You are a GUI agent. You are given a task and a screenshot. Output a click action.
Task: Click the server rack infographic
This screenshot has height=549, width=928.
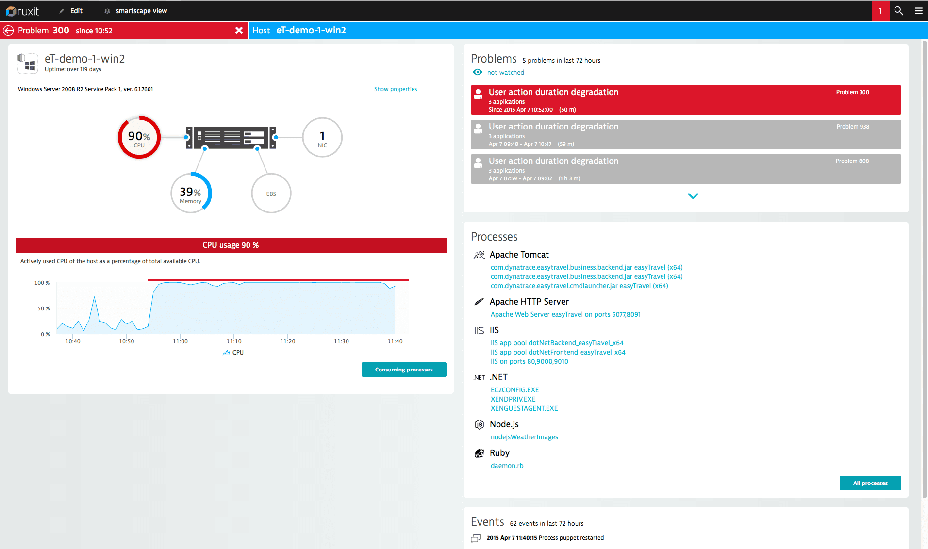coord(231,138)
